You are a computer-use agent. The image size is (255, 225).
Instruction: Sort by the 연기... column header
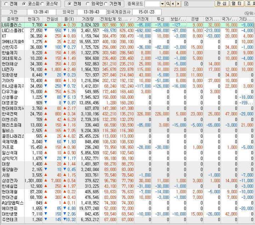[212, 19]
